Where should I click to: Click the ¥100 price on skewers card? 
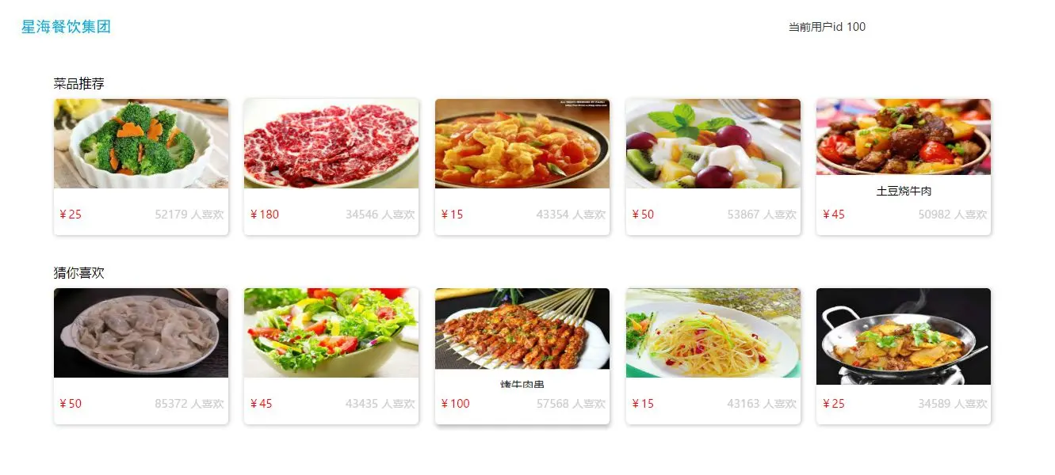(456, 404)
